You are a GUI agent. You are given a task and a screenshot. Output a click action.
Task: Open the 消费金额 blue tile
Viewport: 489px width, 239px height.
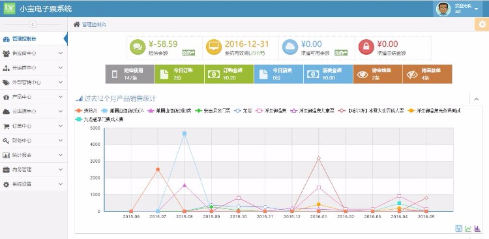[328, 74]
